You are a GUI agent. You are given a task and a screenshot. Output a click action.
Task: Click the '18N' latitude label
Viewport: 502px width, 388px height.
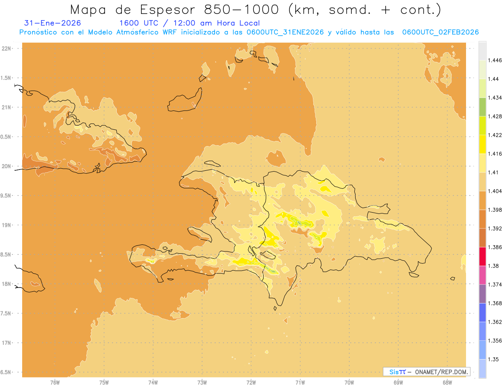[x=7, y=284]
